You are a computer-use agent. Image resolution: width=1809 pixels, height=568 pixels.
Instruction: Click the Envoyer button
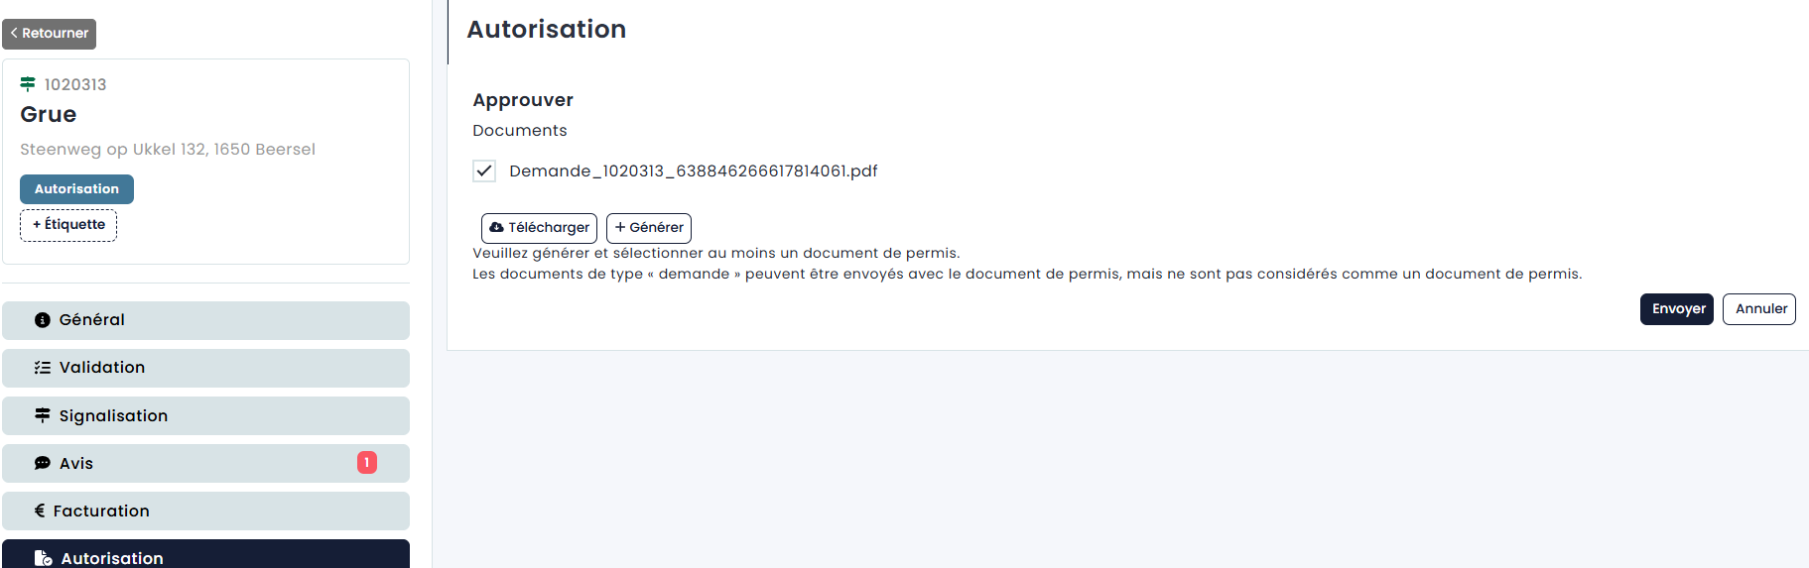coord(1676,308)
